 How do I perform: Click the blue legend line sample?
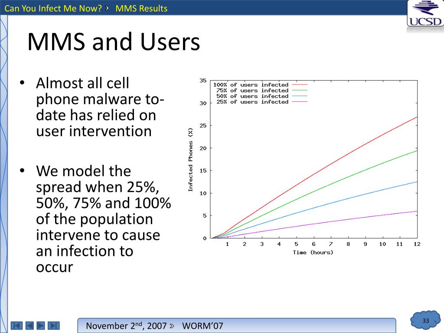pyautogui.click(x=299, y=96)
